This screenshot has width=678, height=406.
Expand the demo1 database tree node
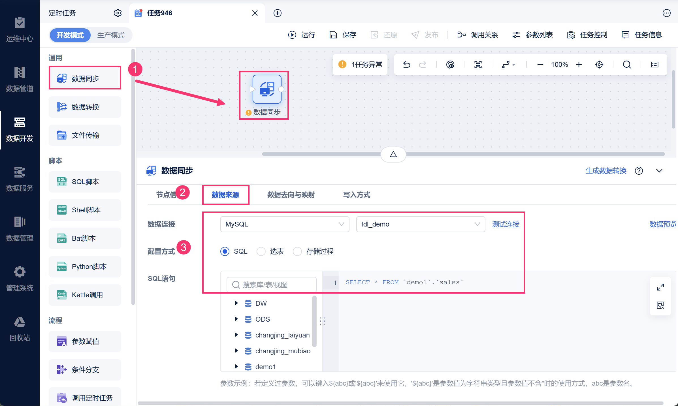(236, 367)
